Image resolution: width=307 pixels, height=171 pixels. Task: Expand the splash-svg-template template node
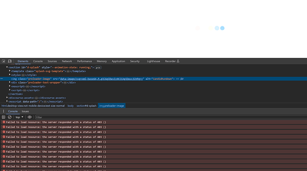[10, 71]
